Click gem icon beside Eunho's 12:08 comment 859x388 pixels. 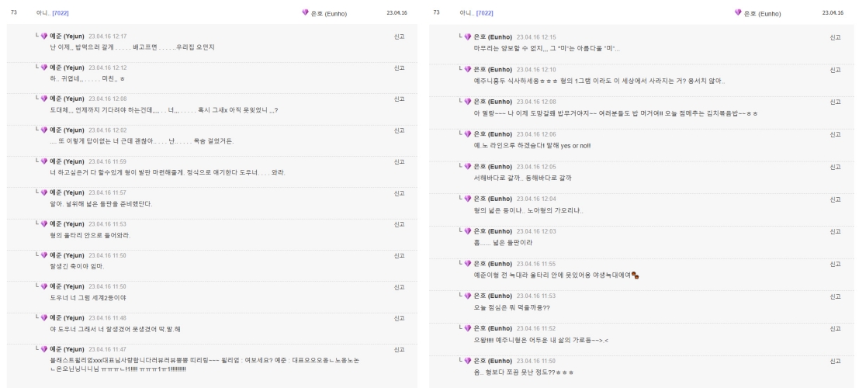[x=468, y=102]
